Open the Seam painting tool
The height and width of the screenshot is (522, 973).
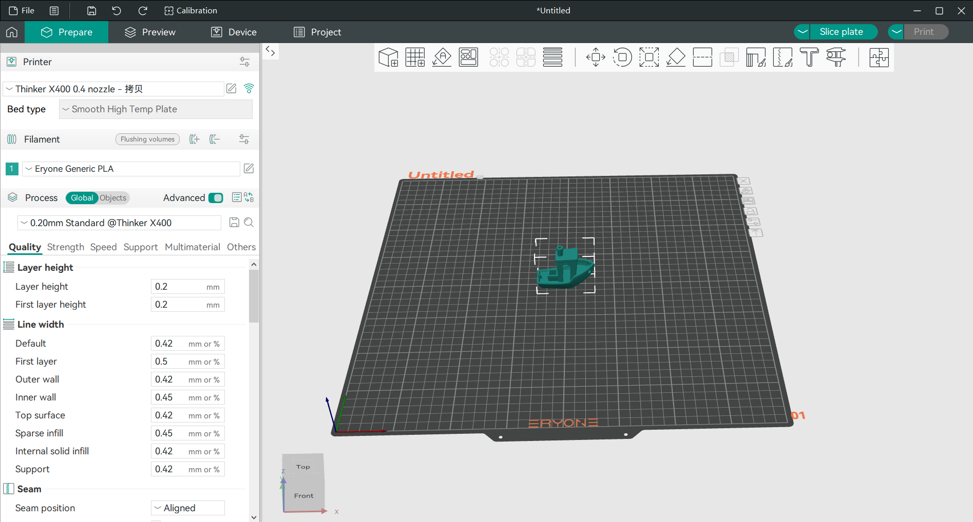coord(783,57)
